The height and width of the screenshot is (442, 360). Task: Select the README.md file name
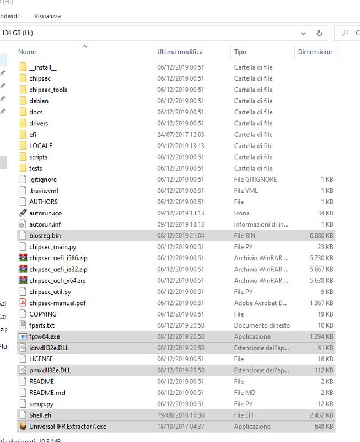[x=47, y=392]
